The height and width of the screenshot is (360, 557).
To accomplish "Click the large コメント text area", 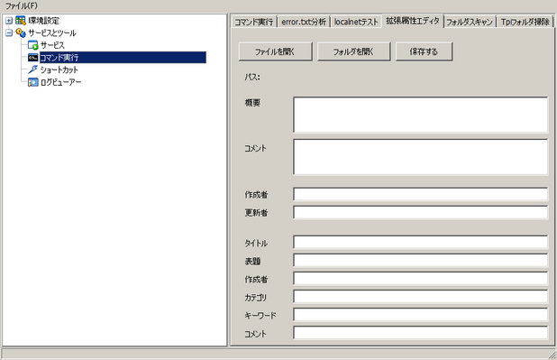I will click(421, 157).
